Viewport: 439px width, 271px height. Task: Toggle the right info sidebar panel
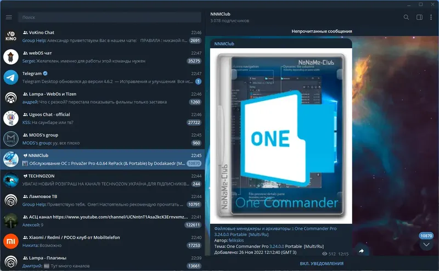[x=419, y=18]
